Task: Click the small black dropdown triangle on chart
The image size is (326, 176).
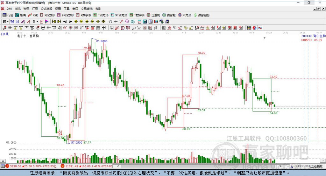Action: [x=265, y=38]
